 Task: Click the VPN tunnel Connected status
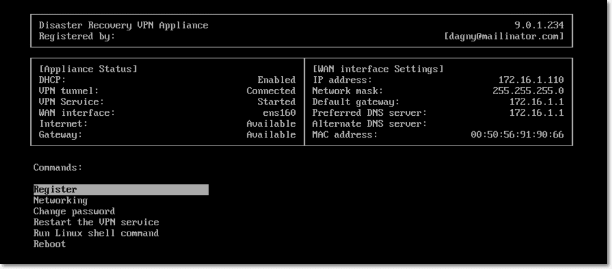click(x=271, y=91)
